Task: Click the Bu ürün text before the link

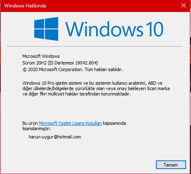Action: click(x=30, y=123)
